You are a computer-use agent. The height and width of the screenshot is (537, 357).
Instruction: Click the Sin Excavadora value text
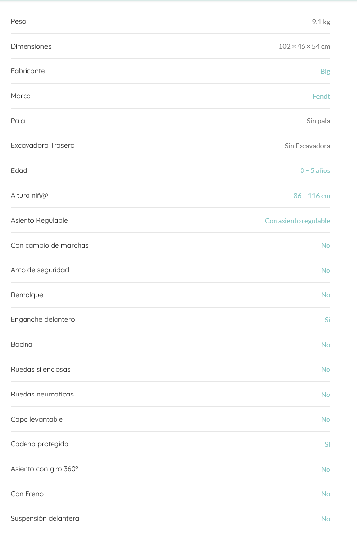(x=307, y=146)
